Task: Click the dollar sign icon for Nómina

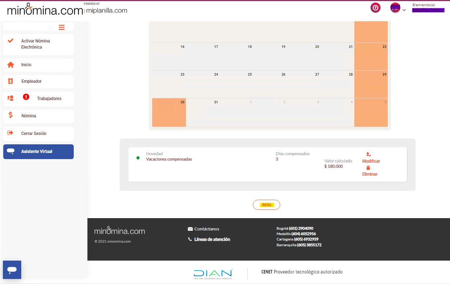Action: (x=10, y=115)
